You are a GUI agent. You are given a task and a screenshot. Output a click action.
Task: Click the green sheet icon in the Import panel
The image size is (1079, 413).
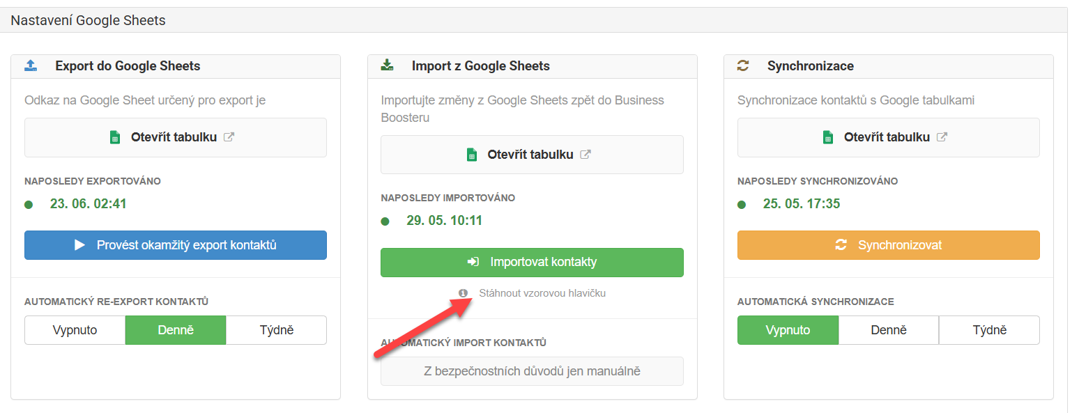point(472,155)
